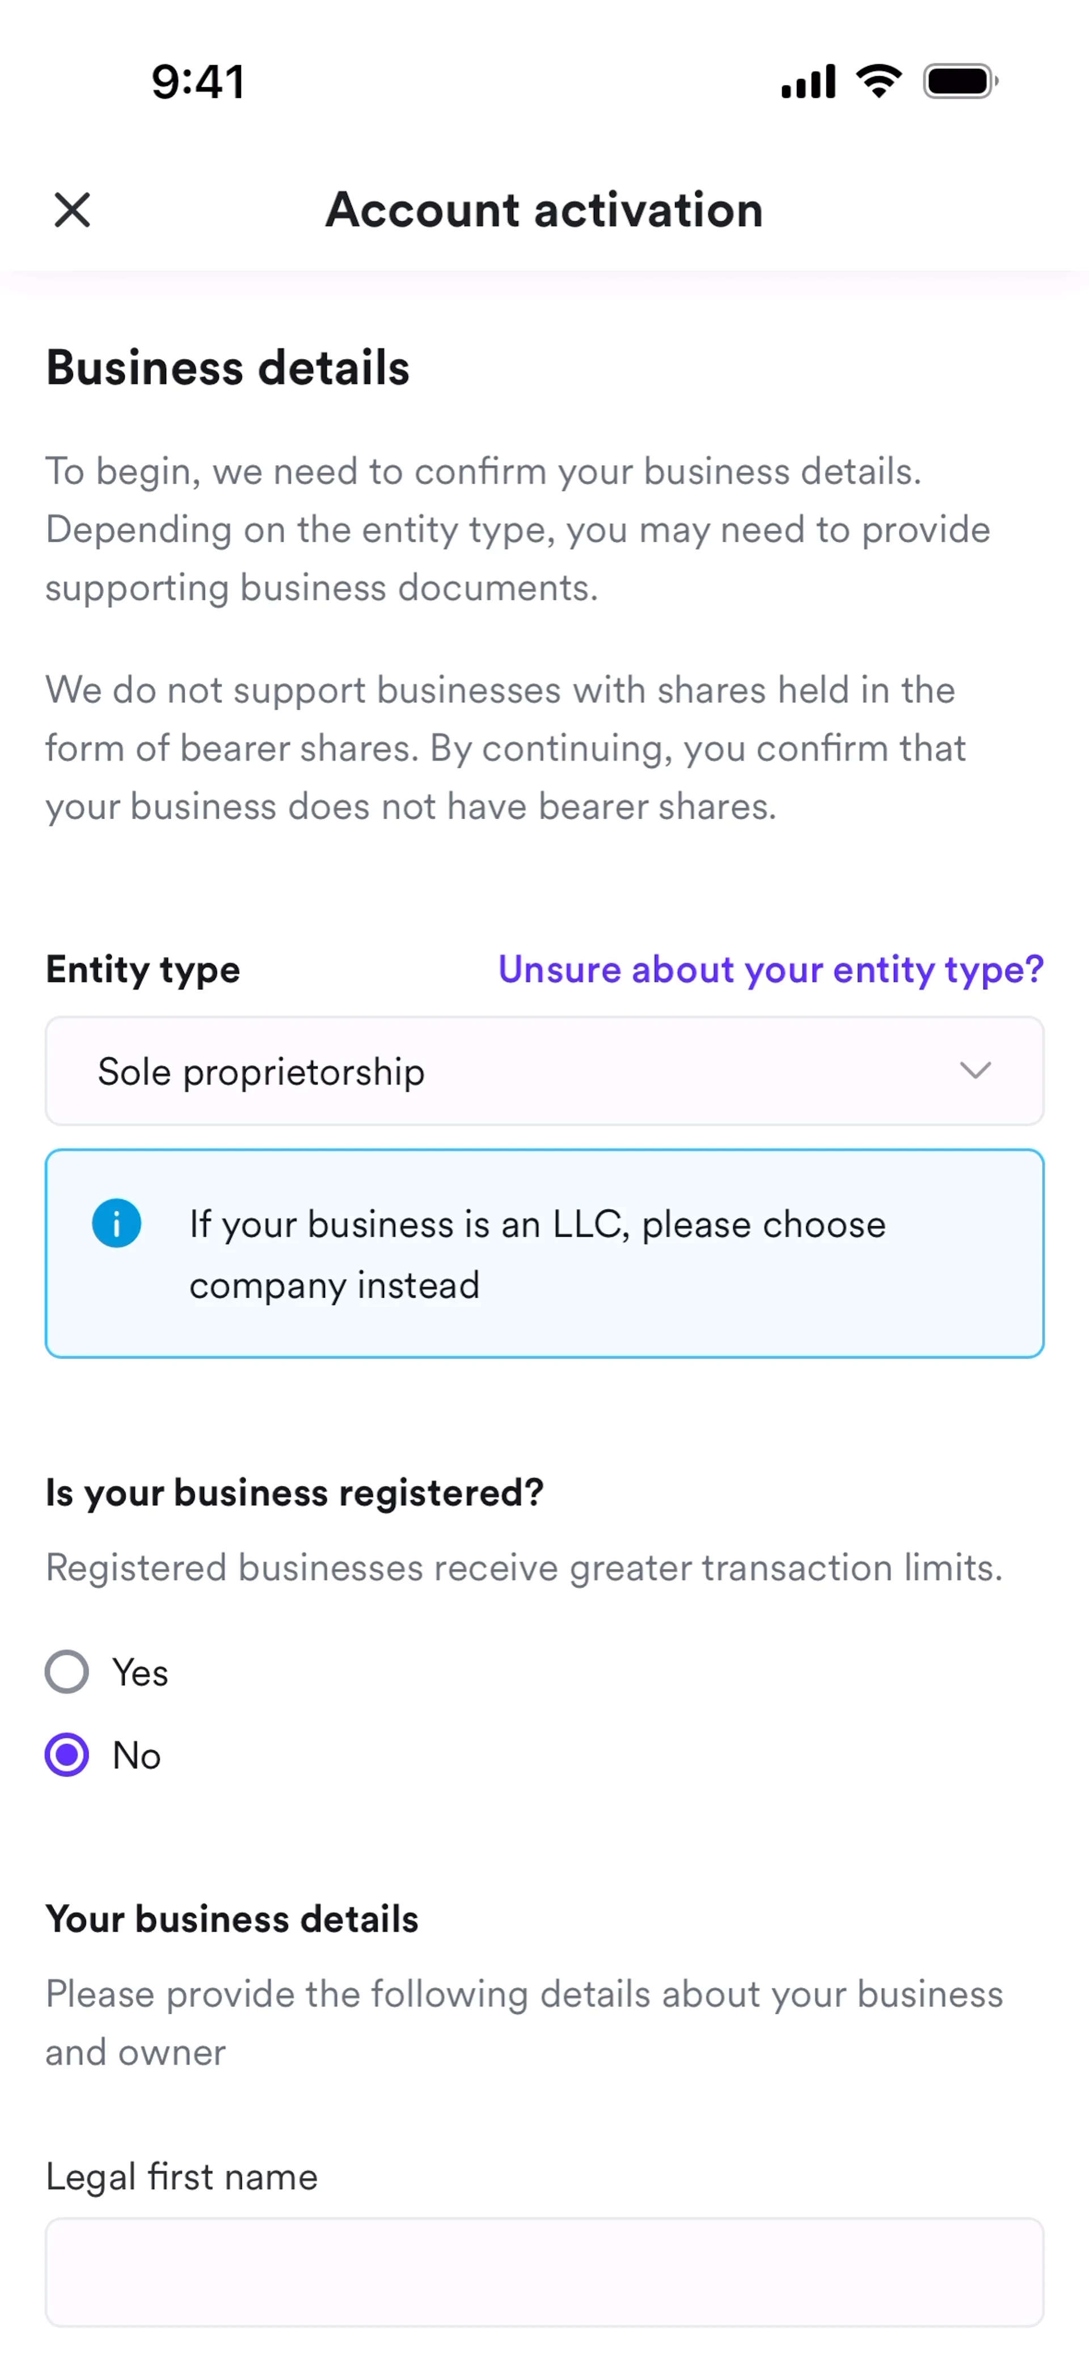Focus the Legal first name input field
The height and width of the screenshot is (2359, 1089).
[x=544, y=2271]
